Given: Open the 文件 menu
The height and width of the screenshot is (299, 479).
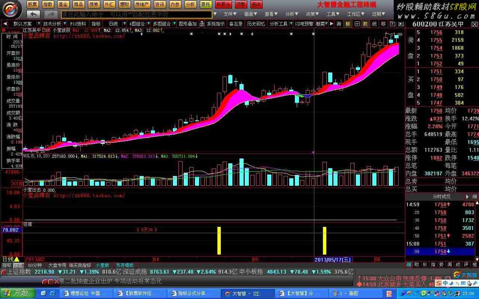Looking at the screenshot, I should 231,14.
